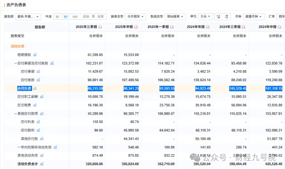This screenshot has height=169, width=285.
Task: Click the 2025年一季报 column header
Action: [x=158, y=27]
